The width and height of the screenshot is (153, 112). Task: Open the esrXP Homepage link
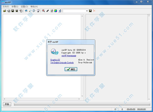click(69, 56)
